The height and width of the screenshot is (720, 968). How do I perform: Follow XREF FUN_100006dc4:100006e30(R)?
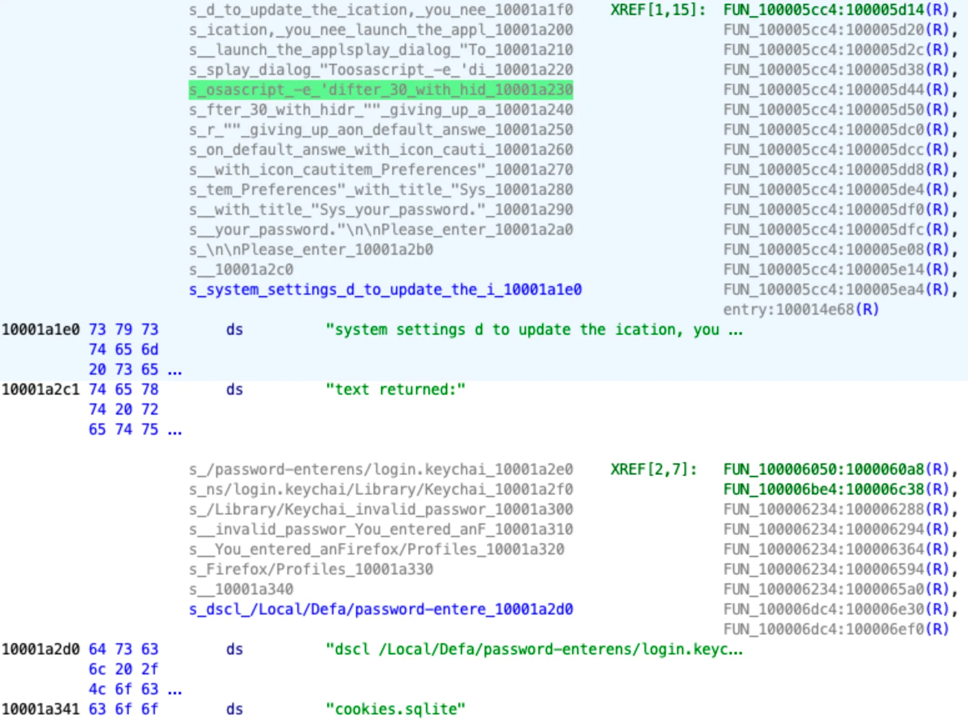click(x=836, y=609)
